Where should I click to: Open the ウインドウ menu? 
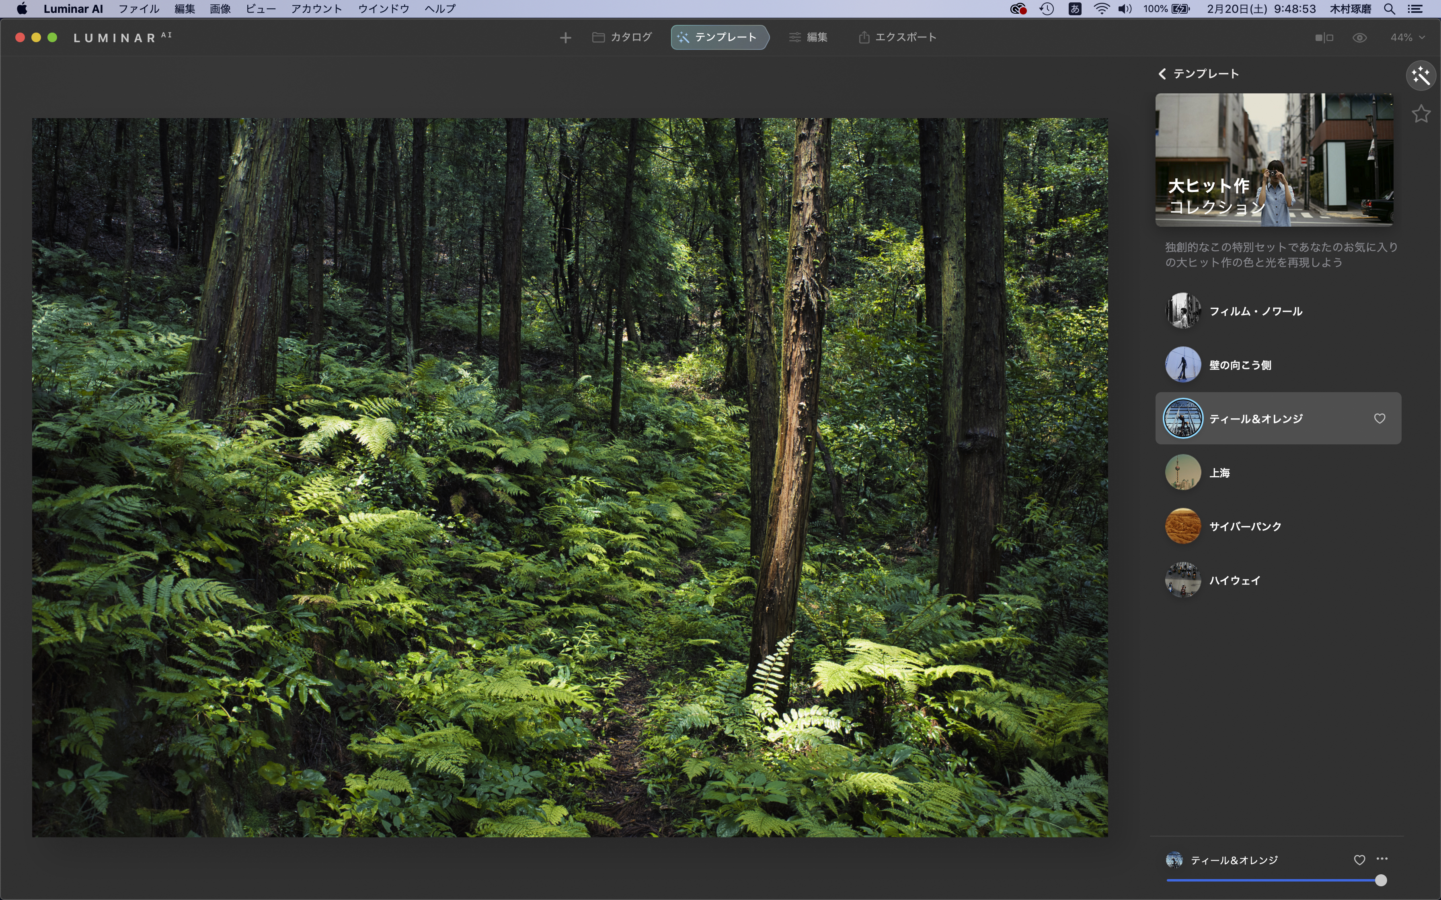point(384,9)
